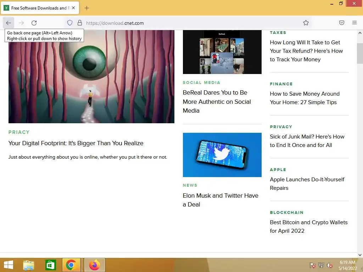Open Twitter phone image thumbnail

(222, 155)
